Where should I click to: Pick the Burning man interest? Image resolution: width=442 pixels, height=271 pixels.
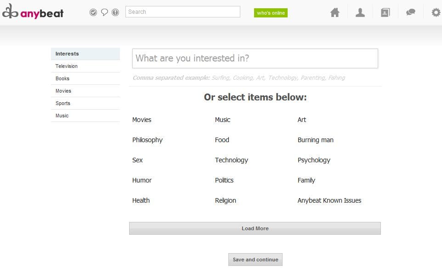point(316,140)
